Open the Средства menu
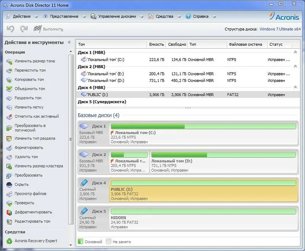305x251 pixels. pos(164,16)
